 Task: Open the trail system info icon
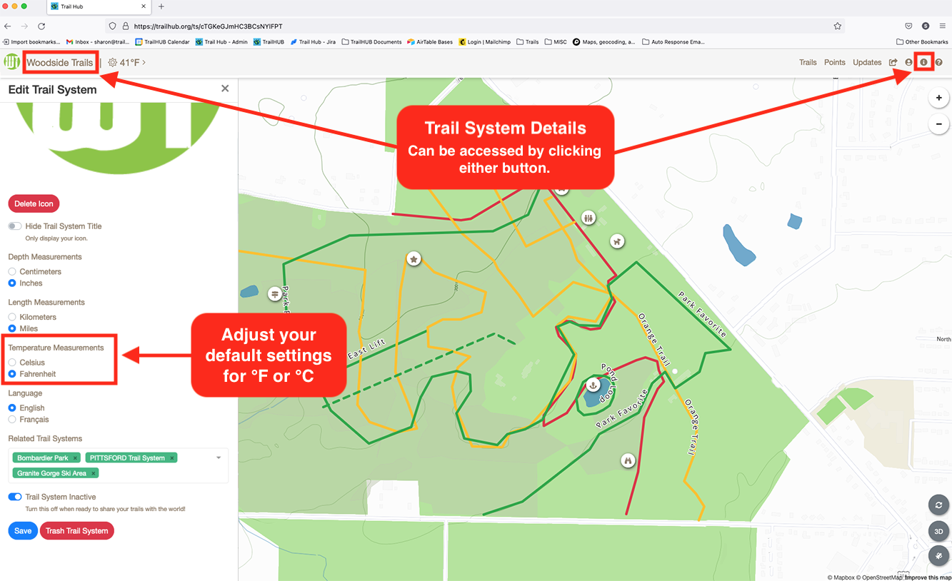point(923,62)
